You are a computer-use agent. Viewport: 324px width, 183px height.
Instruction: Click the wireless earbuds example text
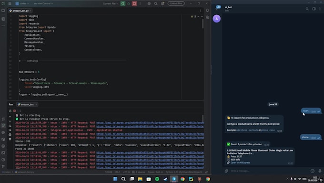(x=247, y=130)
